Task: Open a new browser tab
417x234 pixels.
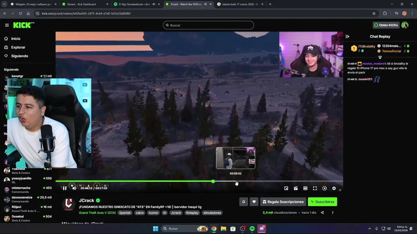Action: [x=270, y=4]
